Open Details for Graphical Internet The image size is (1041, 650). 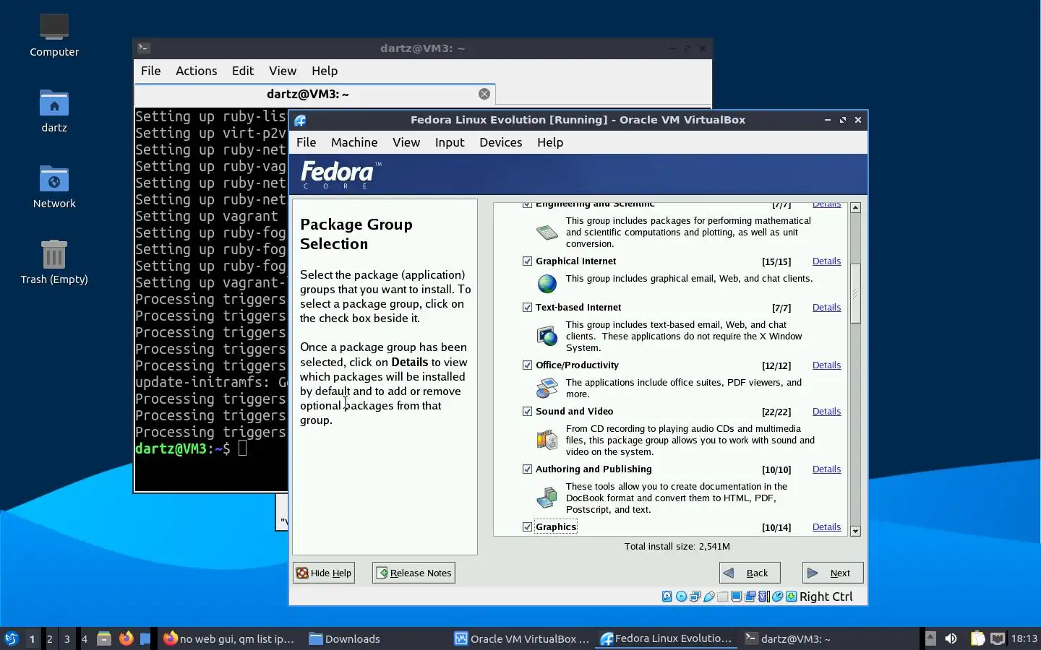pyautogui.click(x=826, y=261)
